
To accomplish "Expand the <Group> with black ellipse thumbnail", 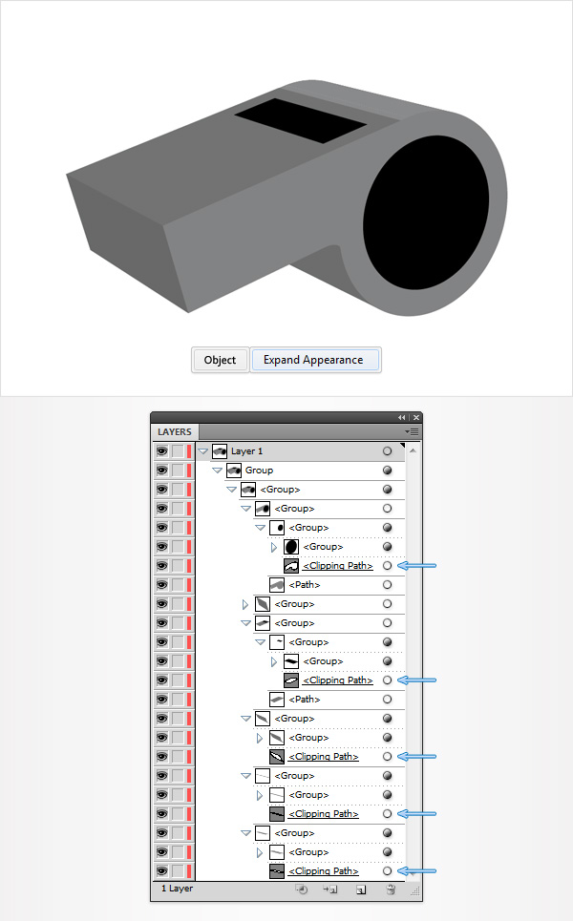I will 274,547.
